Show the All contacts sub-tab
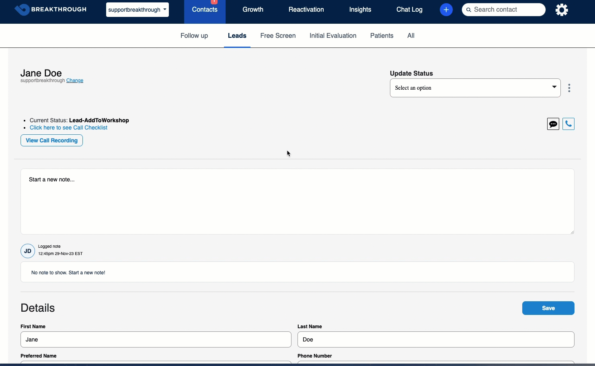 [411, 35]
